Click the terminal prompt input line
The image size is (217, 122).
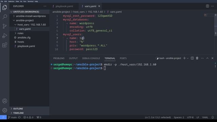[105, 68]
